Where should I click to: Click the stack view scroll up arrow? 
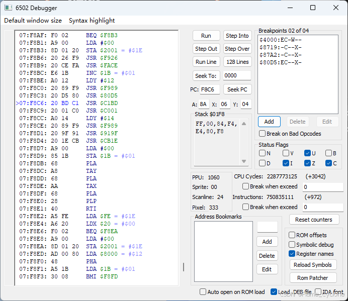[x=244, y=124]
